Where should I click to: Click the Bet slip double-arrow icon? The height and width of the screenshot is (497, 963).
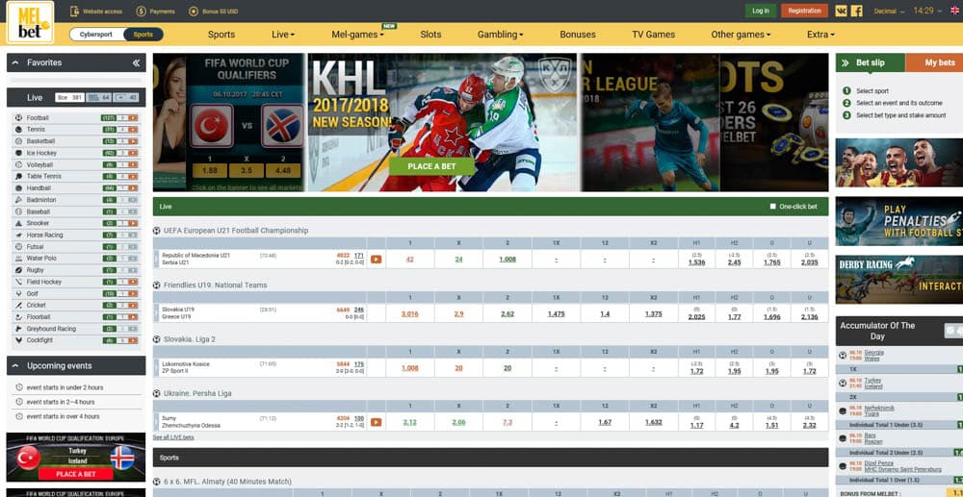pos(846,62)
